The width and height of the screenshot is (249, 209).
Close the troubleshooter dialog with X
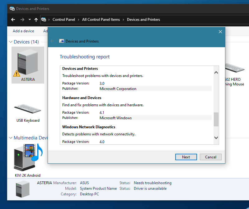coord(220,32)
